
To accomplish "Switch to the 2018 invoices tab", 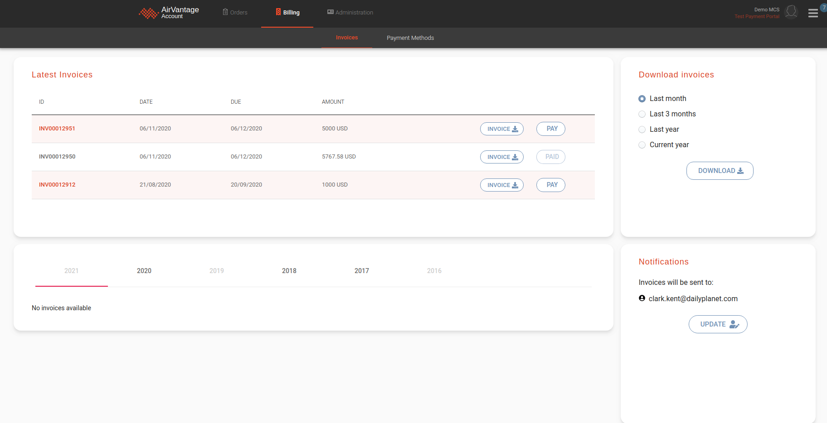I will pos(289,271).
